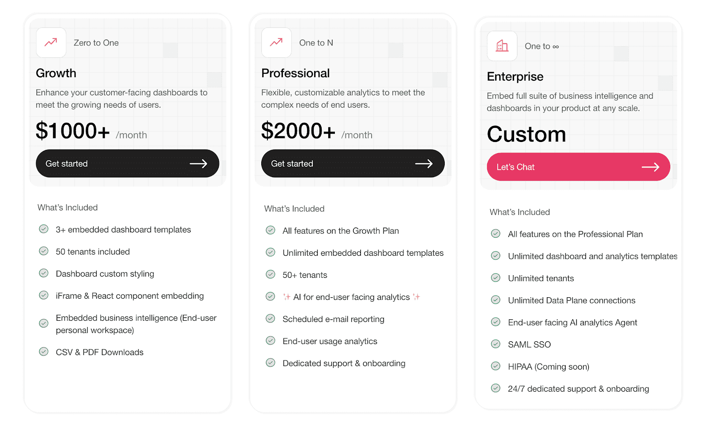Viewport: 706px width, 430px height.
Task: Click the checkmark beside Unlimited tenants
Action: [496, 277]
